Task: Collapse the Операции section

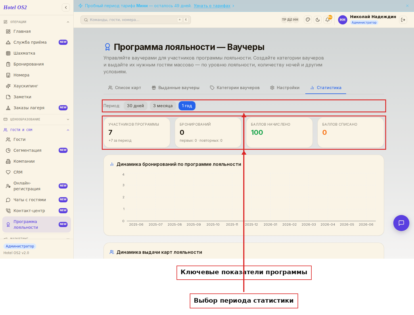Action: tap(37, 22)
